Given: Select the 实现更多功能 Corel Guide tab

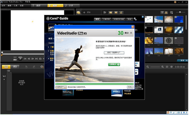Looking at the screenshot, I should (x=119, y=19).
